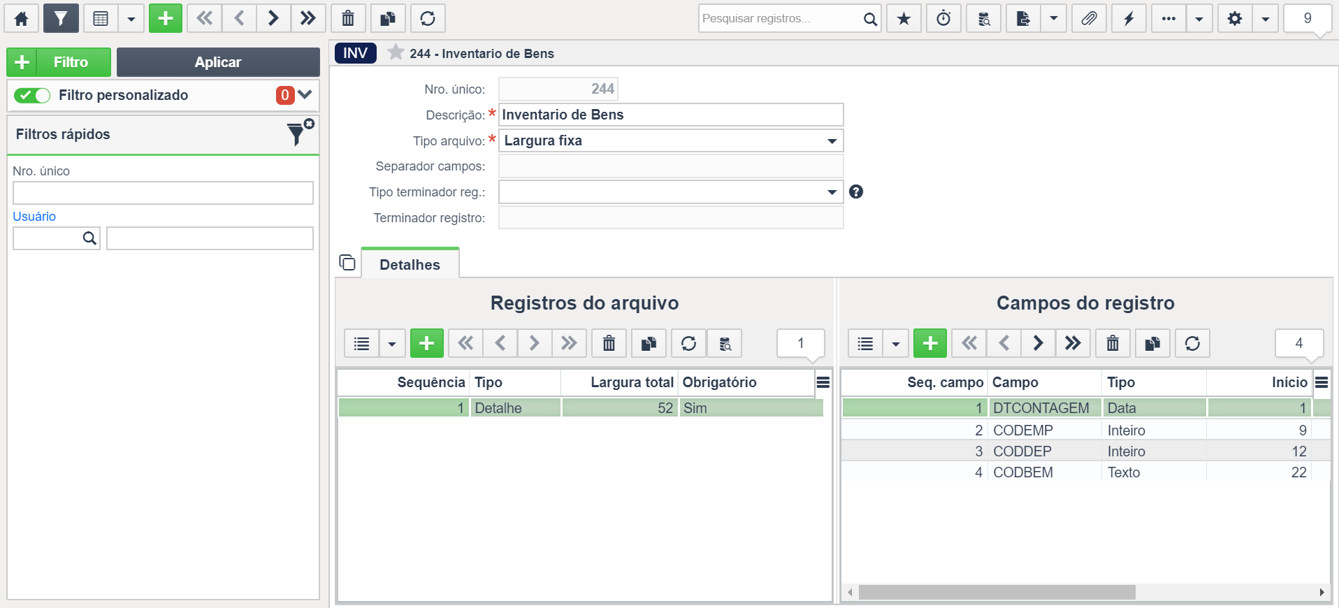Expand the Filtro personalizado chevron
Image resolution: width=1339 pixels, height=608 pixels.
click(305, 94)
